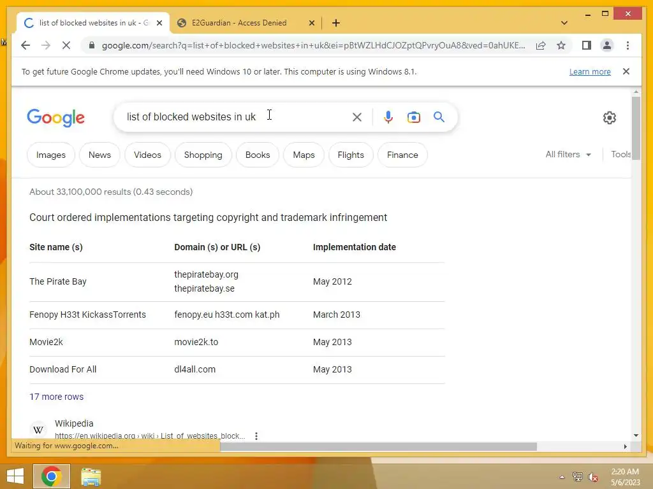Click the Learn more link
Viewport: 653px width, 489px height.
click(x=590, y=71)
